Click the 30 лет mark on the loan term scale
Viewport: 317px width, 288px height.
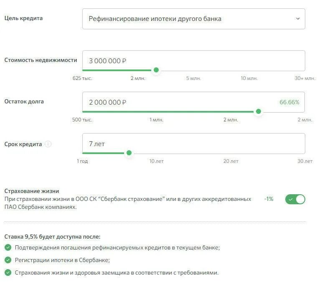(305, 161)
